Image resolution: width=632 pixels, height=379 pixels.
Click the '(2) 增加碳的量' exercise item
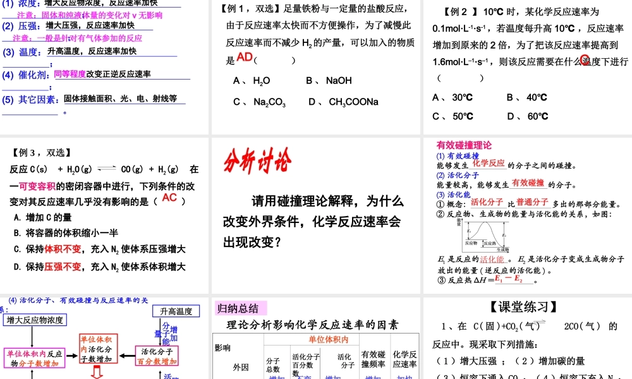pyautogui.click(x=550, y=361)
